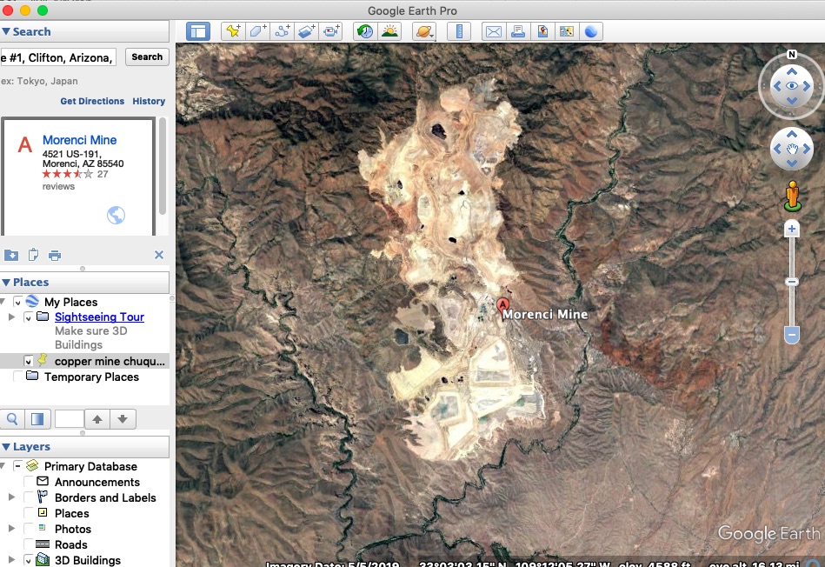
Task: Open the Get Directions link
Action: pyautogui.click(x=92, y=102)
